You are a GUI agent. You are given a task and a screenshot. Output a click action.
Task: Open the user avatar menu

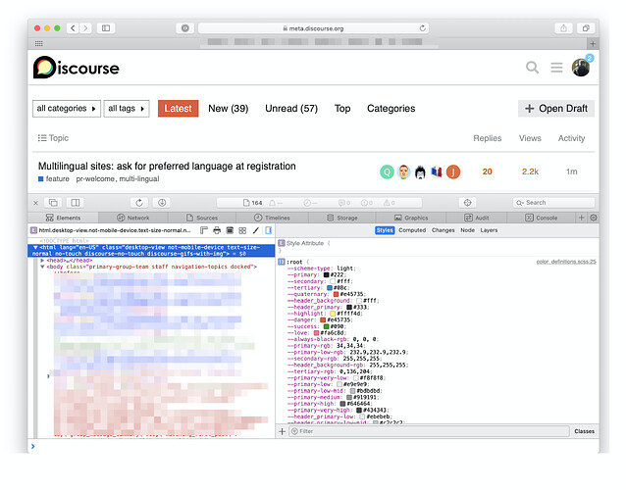[x=581, y=68]
